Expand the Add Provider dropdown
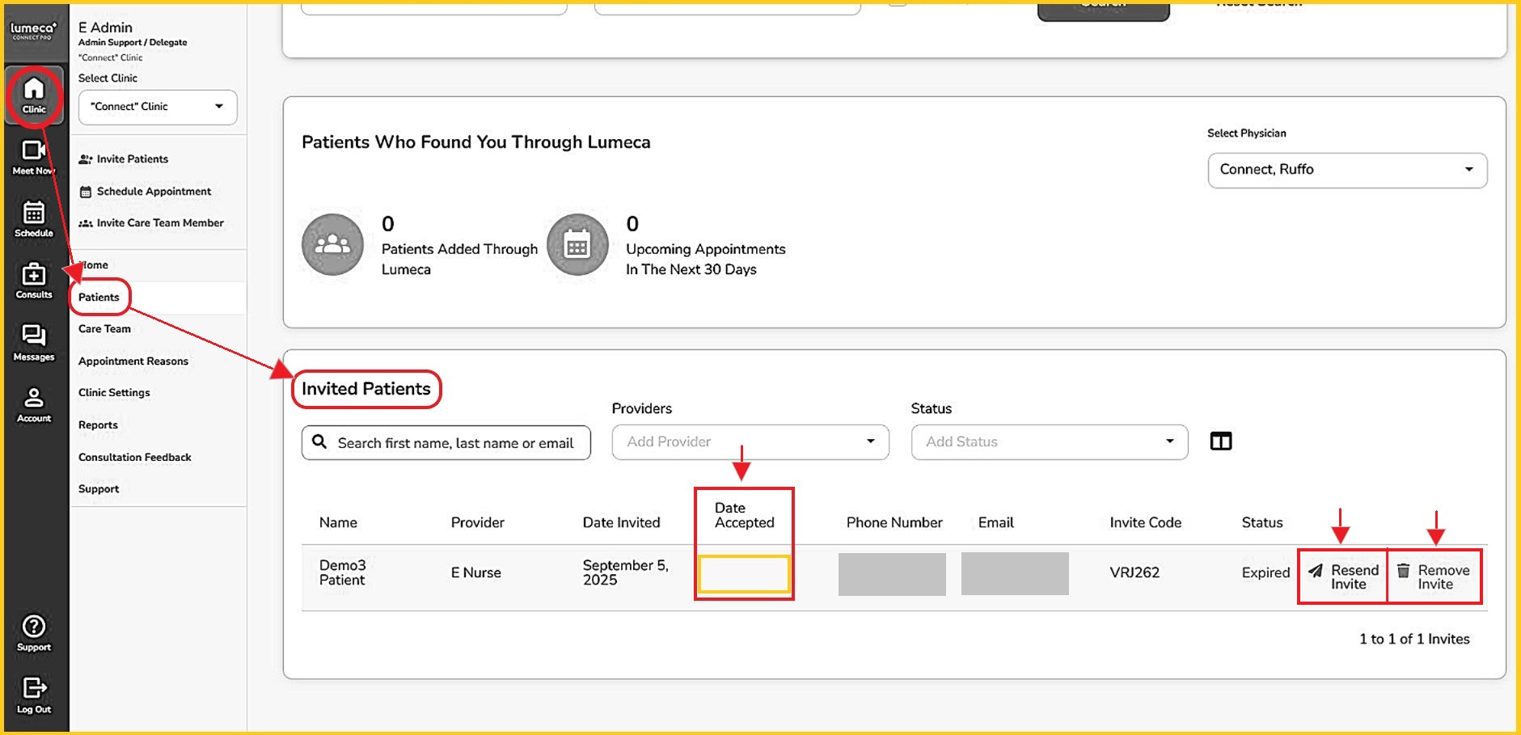This screenshot has height=735, width=1521. tap(750, 442)
